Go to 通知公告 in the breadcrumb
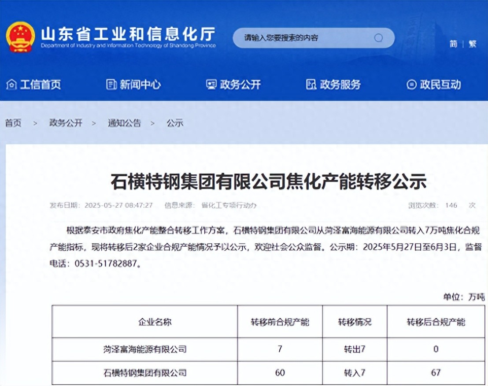 tap(124, 123)
